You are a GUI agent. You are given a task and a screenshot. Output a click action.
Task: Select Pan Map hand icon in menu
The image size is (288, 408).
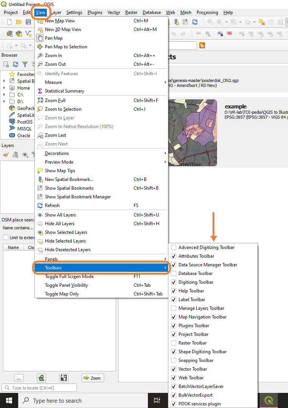click(x=40, y=38)
